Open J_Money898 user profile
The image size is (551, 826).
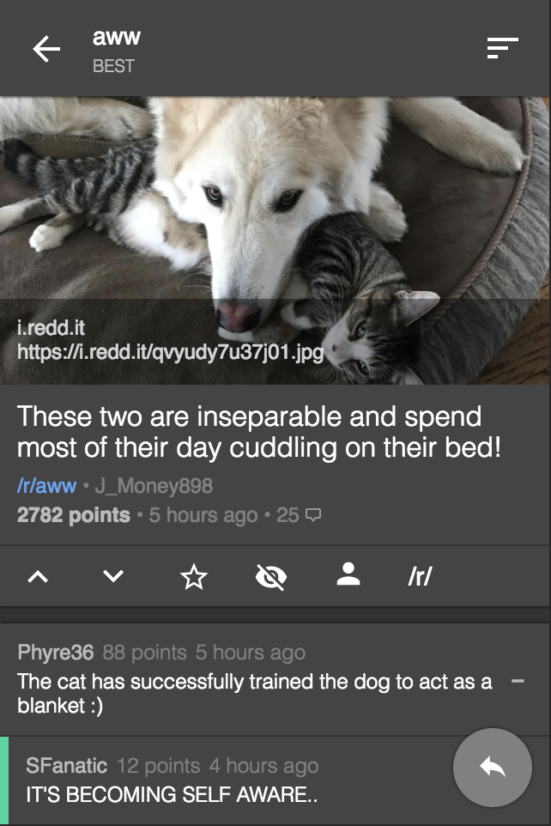[x=154, y=486]
